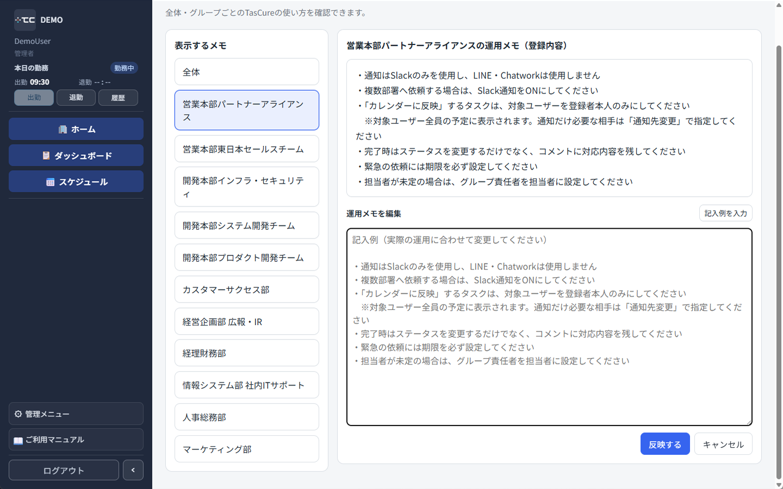Click the 勤務中 status badge
The height and width of the screenshot is (489, 783).
(124, 68)
